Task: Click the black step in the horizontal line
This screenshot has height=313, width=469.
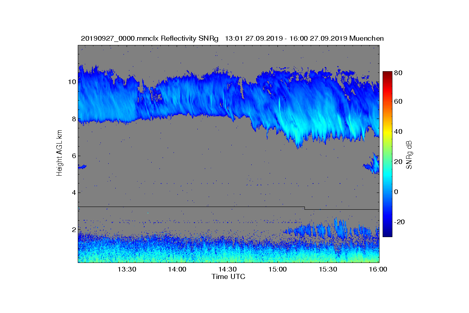Action: pyautogui.click(x=304, y=208)
